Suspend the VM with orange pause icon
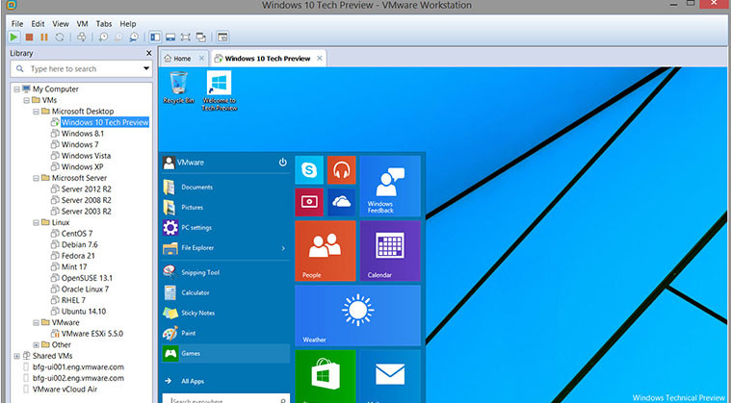The width and height of the screenshot is (731, 403). [44, 38]
